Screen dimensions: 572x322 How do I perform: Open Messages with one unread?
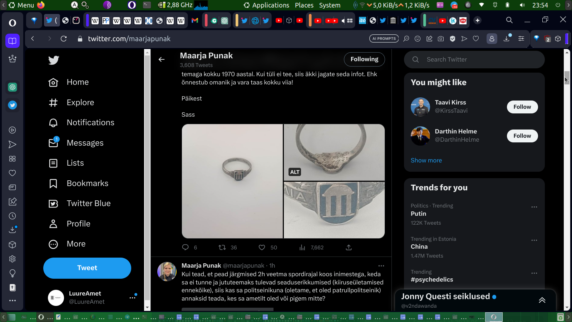(76, 143)
